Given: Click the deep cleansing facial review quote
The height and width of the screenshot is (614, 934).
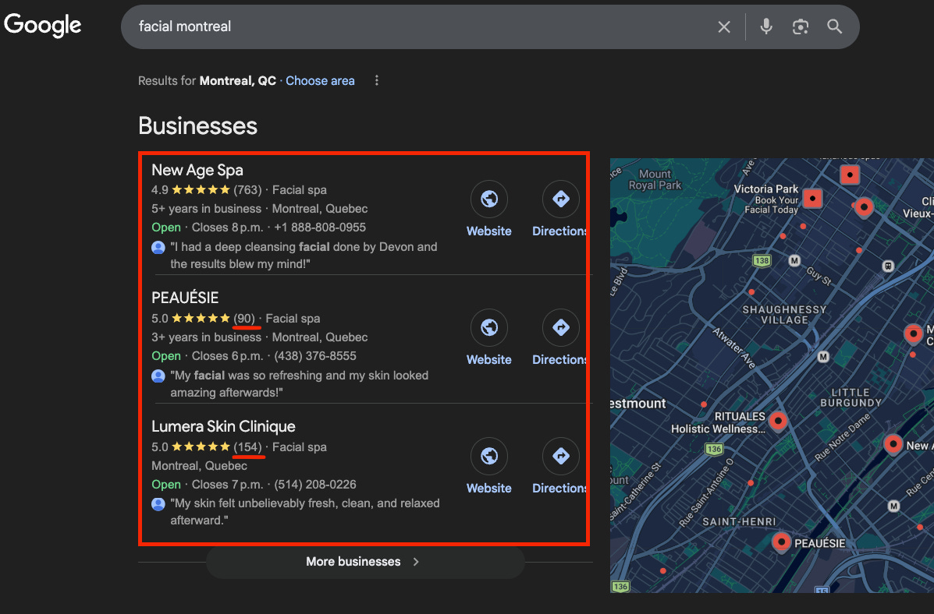Looking at the screenshot, I should 304,256.
